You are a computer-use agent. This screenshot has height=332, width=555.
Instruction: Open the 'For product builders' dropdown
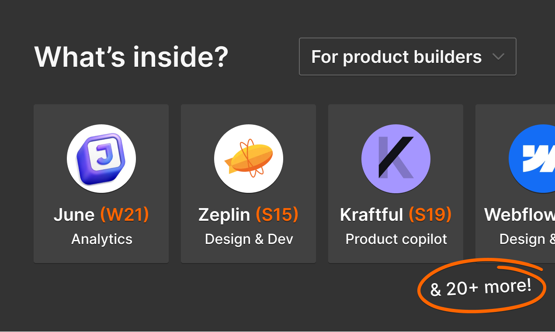pos(408,57)
